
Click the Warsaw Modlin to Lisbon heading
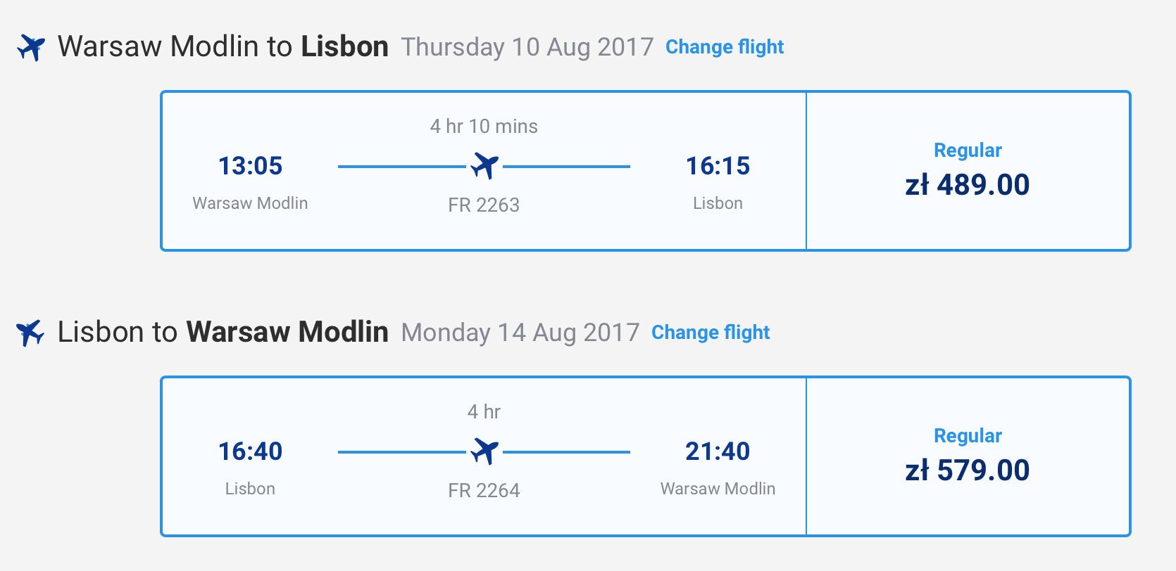coord(223,47)
